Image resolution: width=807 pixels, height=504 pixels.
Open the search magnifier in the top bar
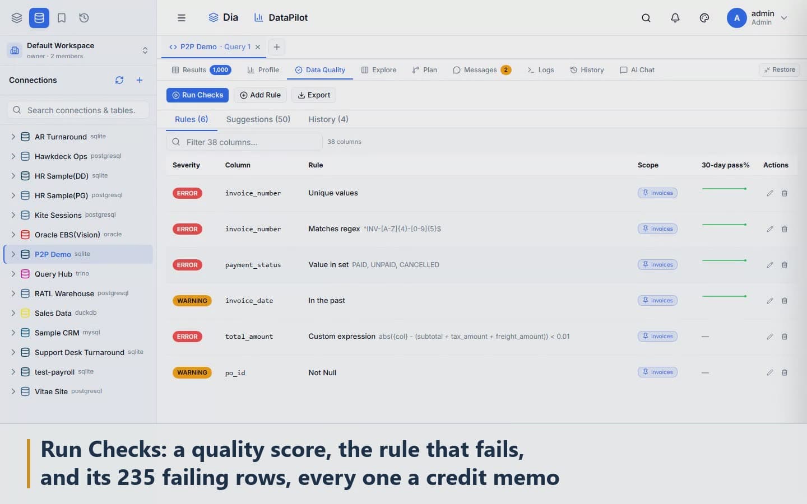click(x=646, y=18)
